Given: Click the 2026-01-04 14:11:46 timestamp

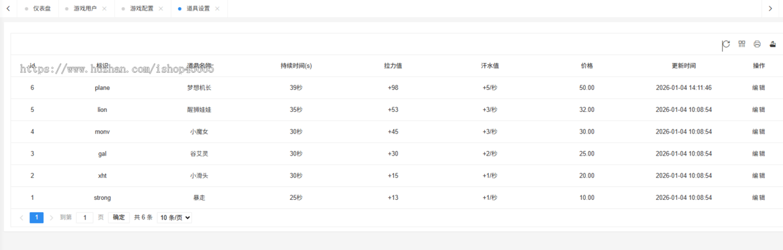Looking at the screenshot, I should [684, 88].
